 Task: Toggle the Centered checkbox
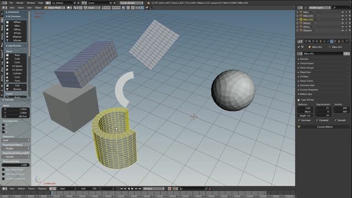317,120
